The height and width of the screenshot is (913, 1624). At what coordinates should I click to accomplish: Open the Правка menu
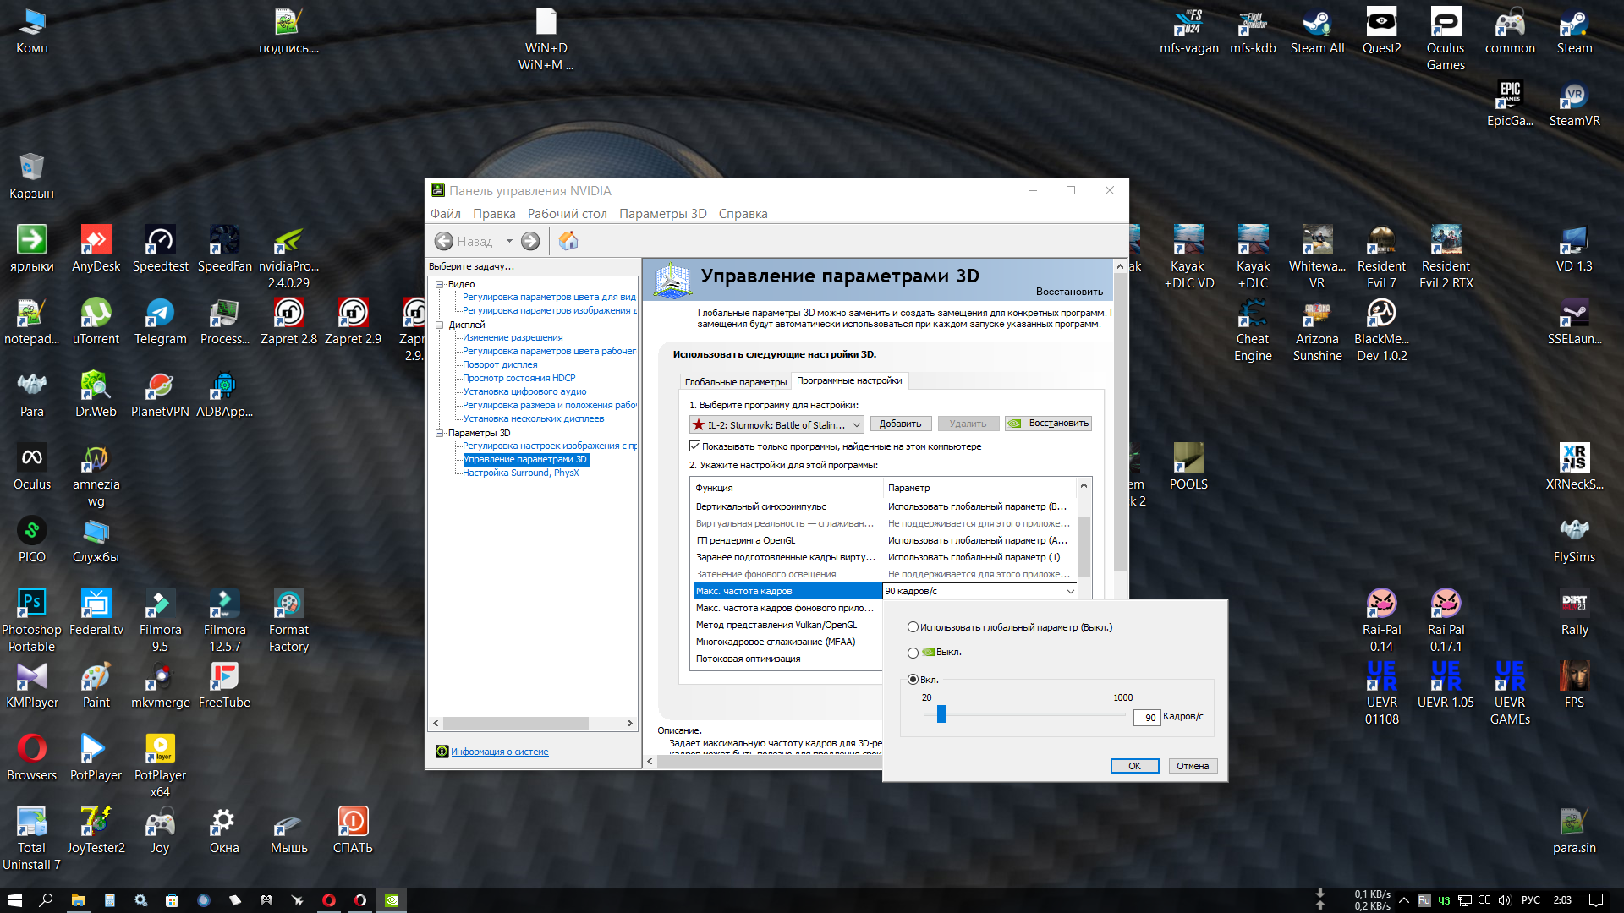(x=494, y=214)
